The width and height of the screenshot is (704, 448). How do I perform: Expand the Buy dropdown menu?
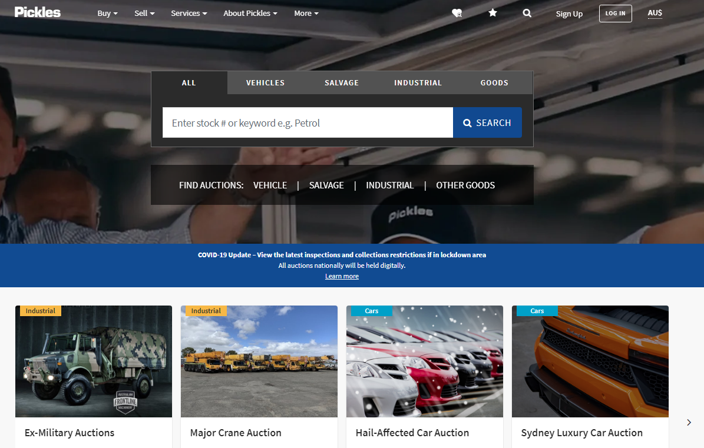point(107,14)
